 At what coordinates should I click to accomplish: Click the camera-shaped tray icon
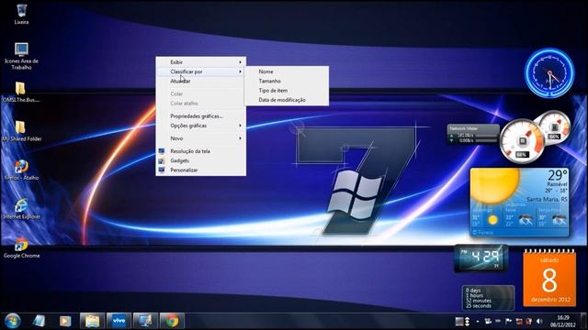point(488,321)
